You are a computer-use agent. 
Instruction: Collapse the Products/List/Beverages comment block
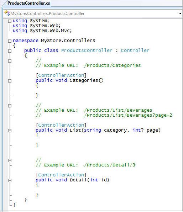[10, 106]
